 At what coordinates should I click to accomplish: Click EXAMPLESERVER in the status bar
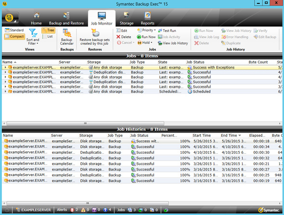tap(33, 210)
